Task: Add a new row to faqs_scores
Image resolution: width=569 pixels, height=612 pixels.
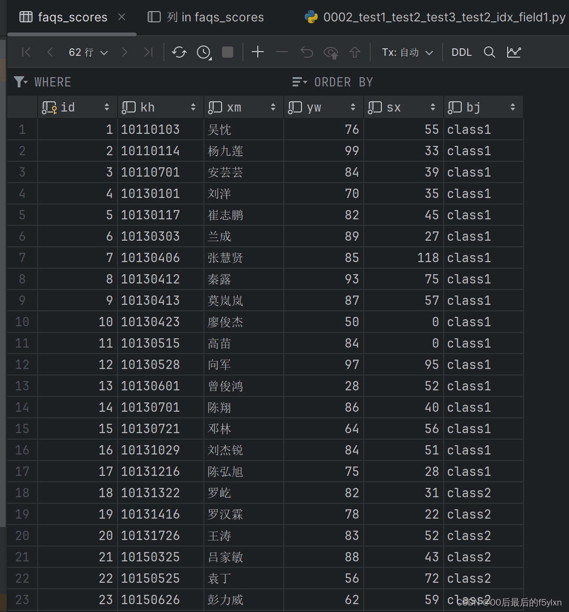Action: click(x=258, y=52)
